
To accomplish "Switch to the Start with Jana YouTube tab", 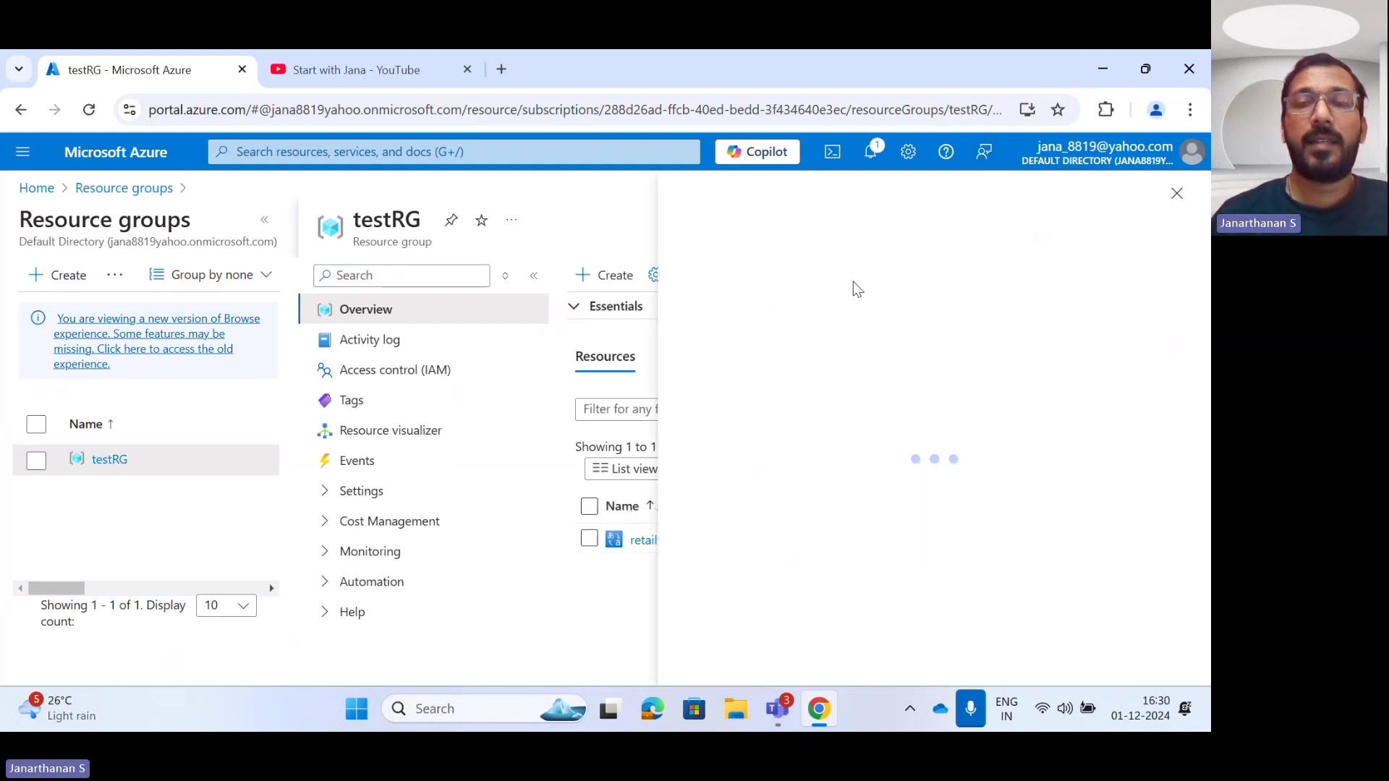I will coord(357,69).
